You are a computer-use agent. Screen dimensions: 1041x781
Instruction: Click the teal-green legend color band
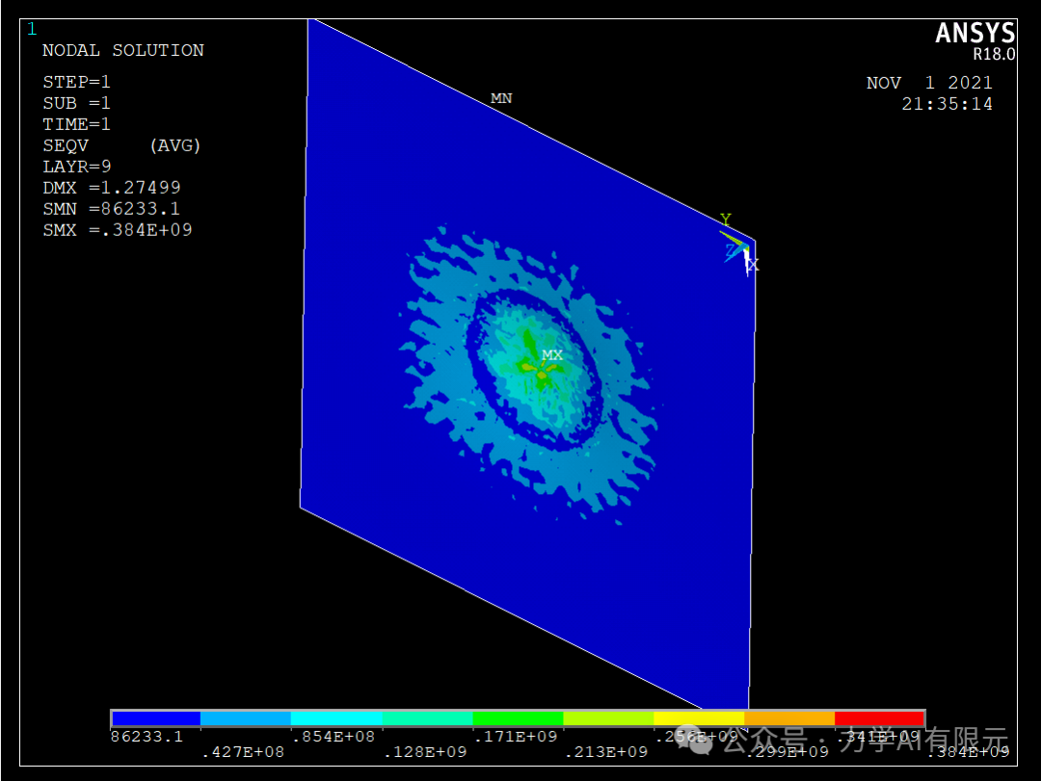point(428,718)
